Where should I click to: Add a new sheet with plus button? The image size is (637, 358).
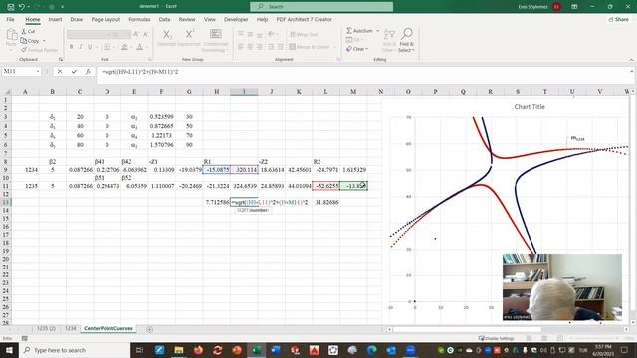[150, 329]
